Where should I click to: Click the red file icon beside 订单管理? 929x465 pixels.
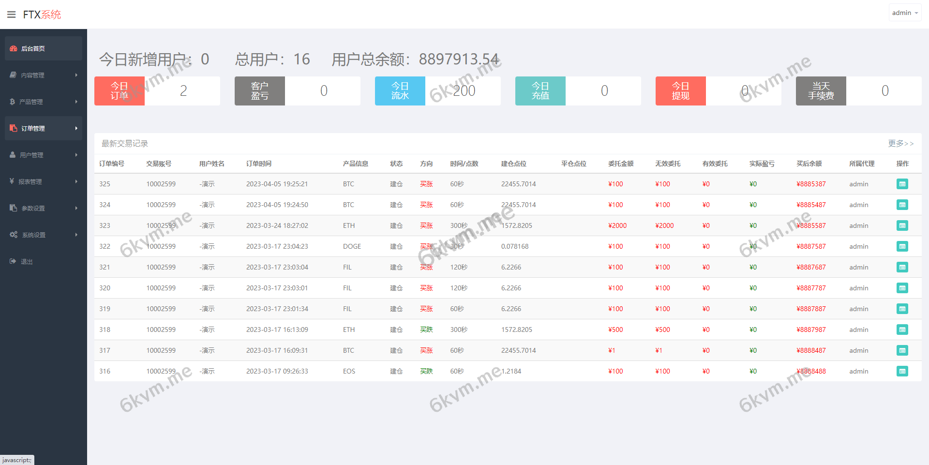[14, 128]
